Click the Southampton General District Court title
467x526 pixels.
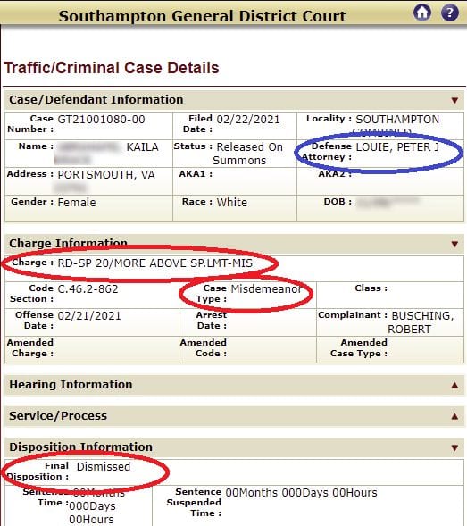click(x=203, y=16)
